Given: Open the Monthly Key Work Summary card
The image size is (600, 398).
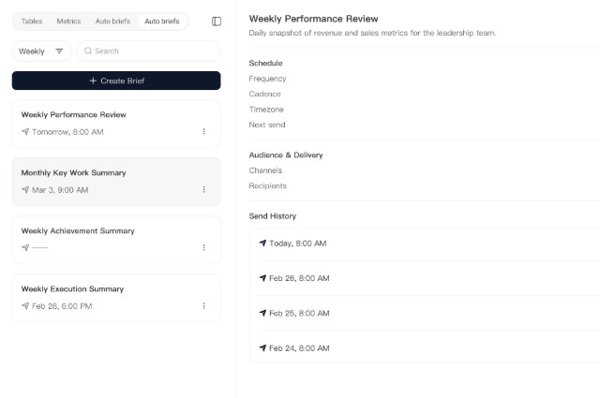Looking at the screenshot, I should 116,182.
